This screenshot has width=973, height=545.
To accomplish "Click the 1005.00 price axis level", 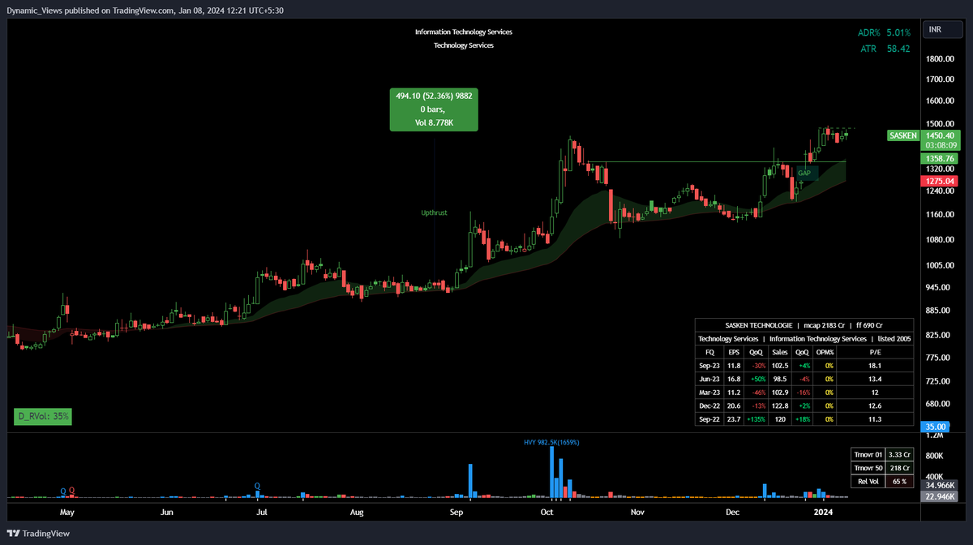I will pos(938,265).
